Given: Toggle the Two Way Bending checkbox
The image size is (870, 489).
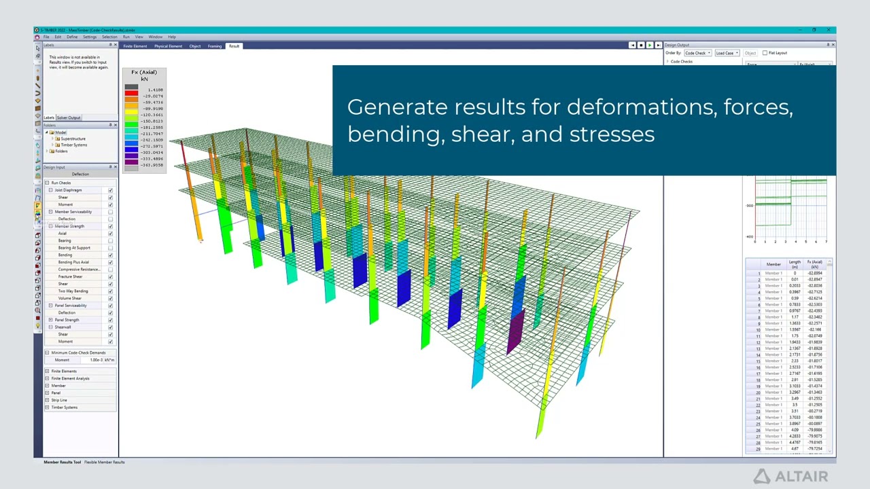Looking at the screenshot, I should pyautogui.click(x=110, y=291).
